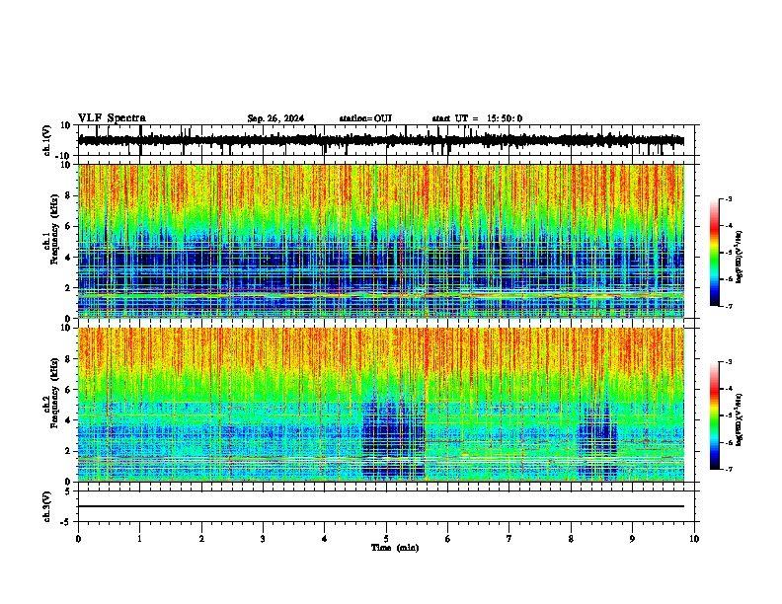Click the -3 label on ch.1 colorbar
Screen dimensions: 782x604
pyautogui.click(x=729, y=198)
